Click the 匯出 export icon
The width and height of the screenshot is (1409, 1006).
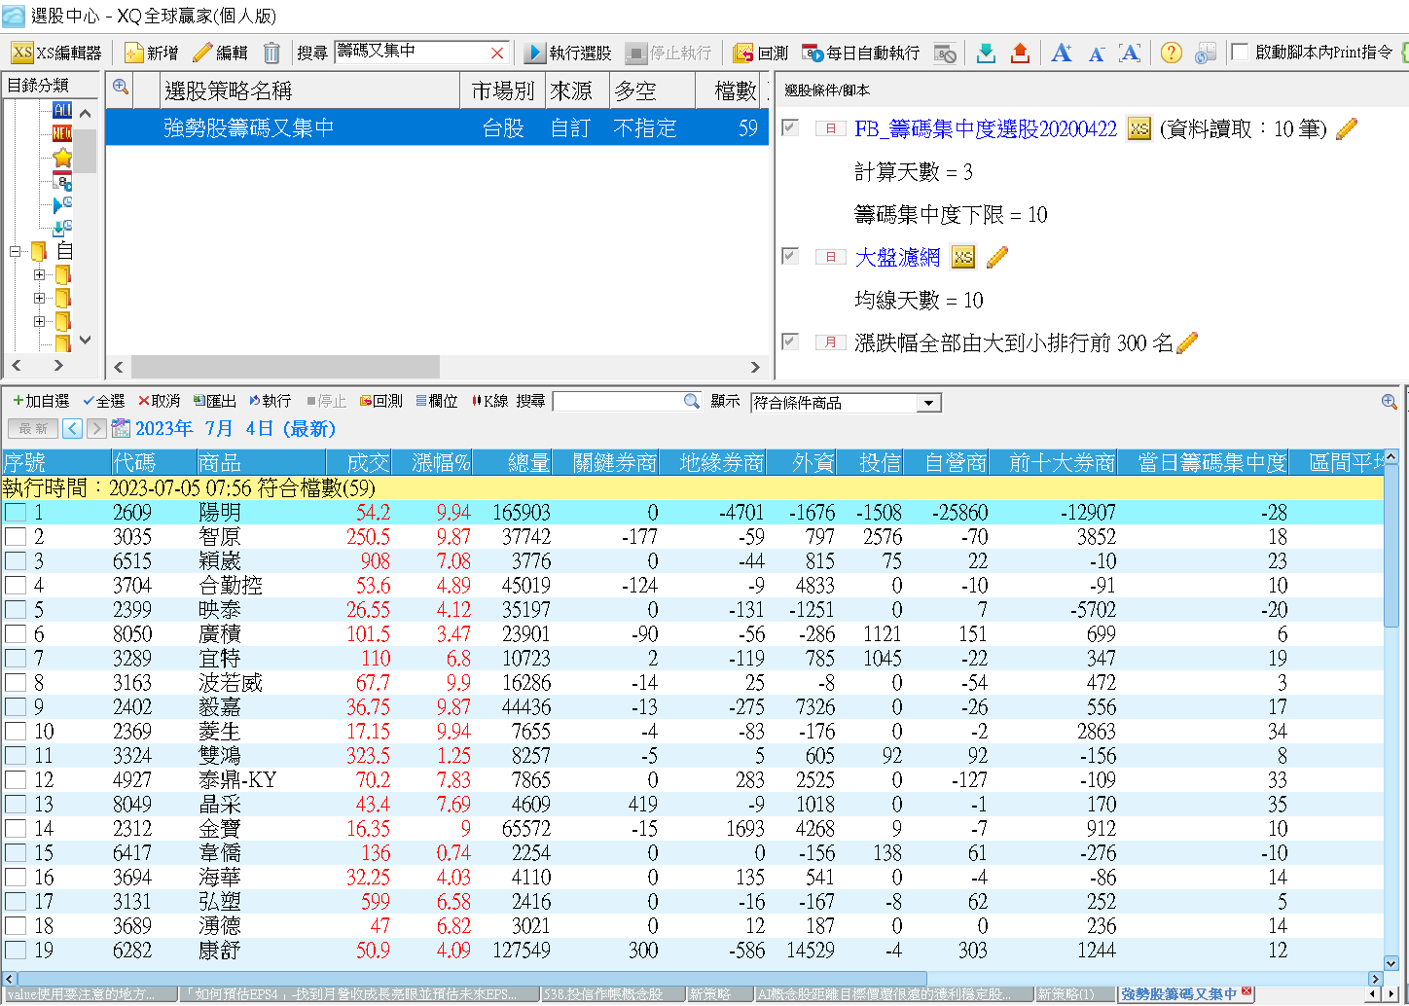[212, 400]
